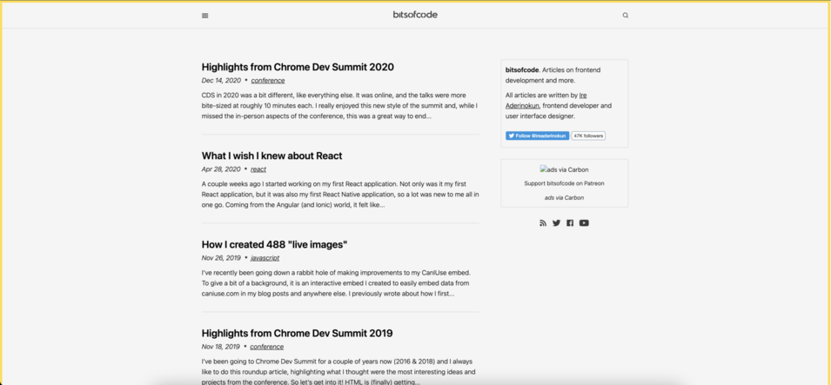831x385 pixels.
Task: Click the excerpt starting "I've recently been going down"
Action: 336,283
